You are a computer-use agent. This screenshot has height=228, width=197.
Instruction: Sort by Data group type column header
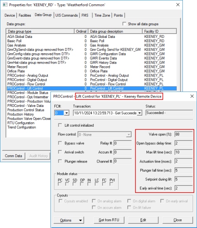point(40,32)
